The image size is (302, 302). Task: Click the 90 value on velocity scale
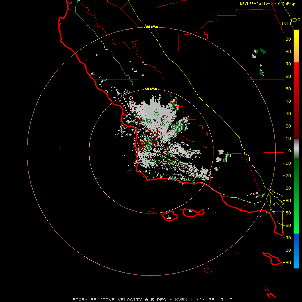[x=288, y=39]
